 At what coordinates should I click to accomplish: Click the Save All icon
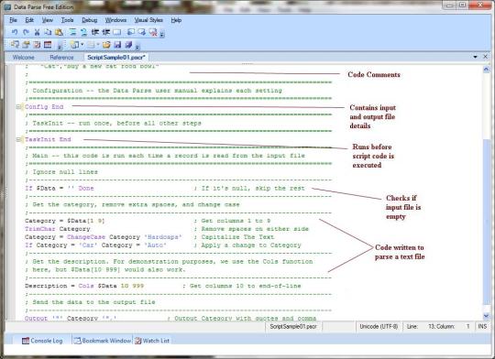tap(128, 45)
